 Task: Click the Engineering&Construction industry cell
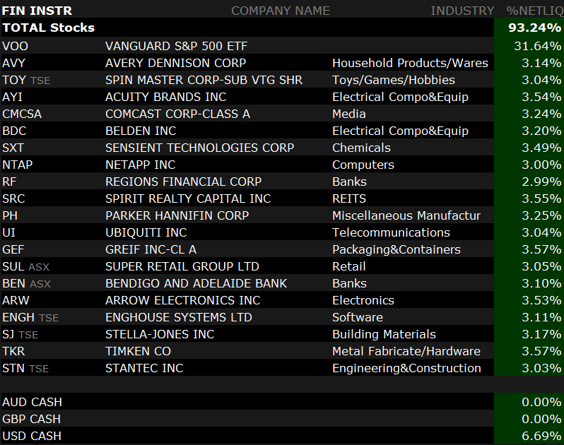coord(406,368)
